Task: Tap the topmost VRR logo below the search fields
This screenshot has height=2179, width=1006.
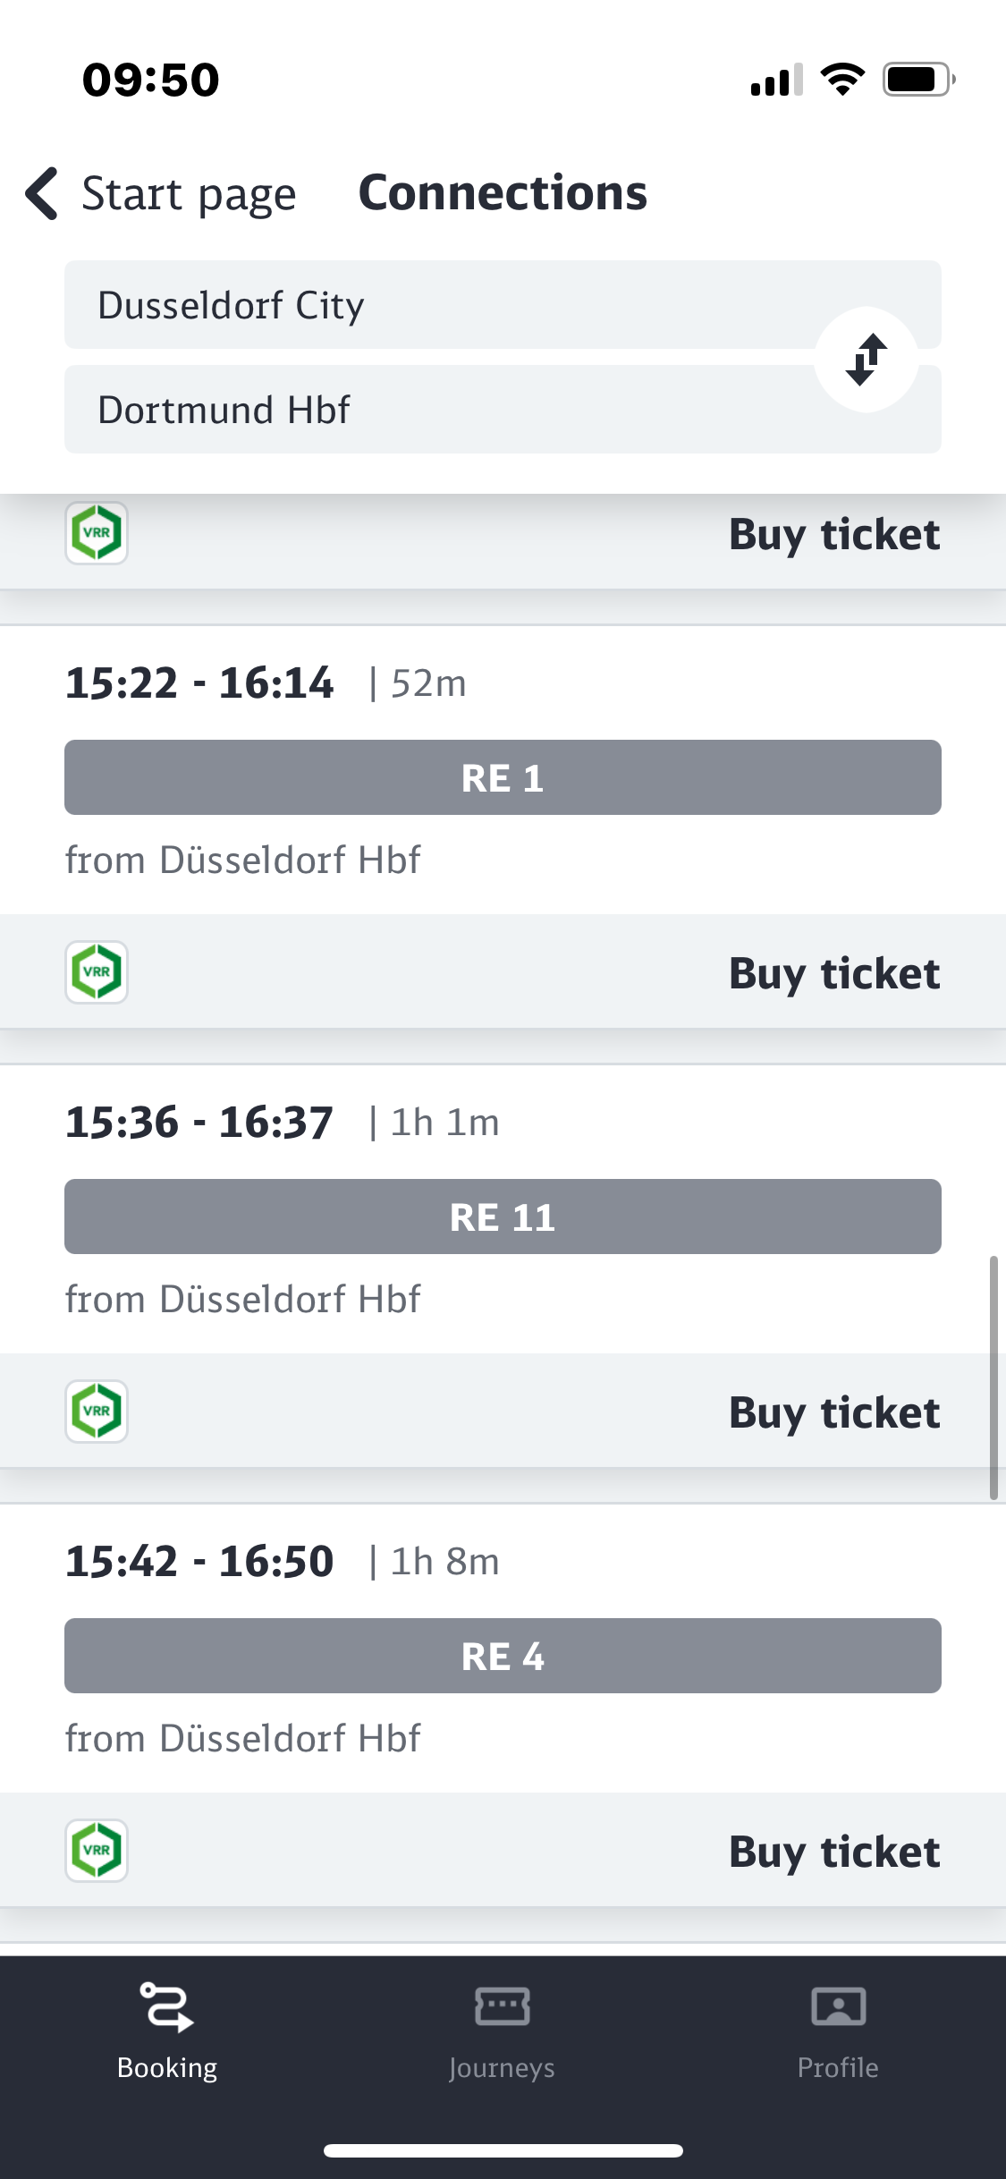Action: (x=97, y=533)
